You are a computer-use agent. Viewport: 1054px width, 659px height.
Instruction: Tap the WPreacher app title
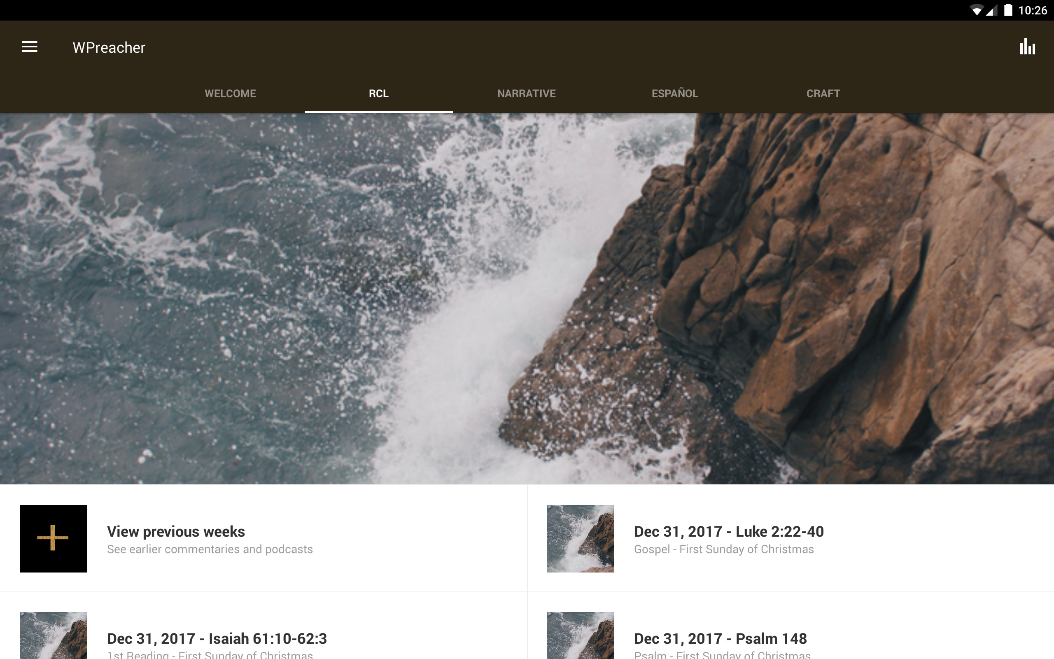click(109, 47)
